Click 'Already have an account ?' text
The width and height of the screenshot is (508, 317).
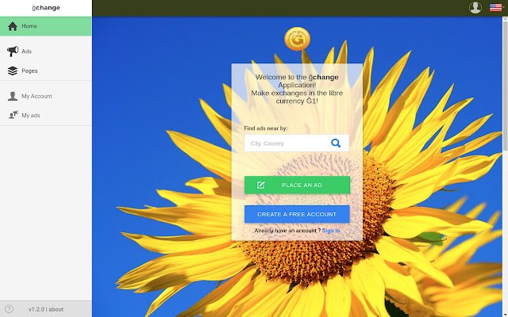(287, 231)
